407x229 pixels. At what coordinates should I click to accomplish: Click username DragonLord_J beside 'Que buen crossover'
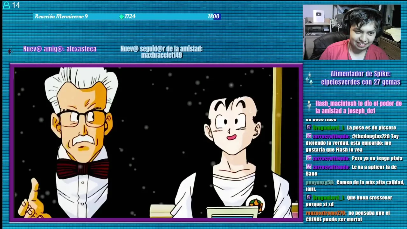coord(329,198)
